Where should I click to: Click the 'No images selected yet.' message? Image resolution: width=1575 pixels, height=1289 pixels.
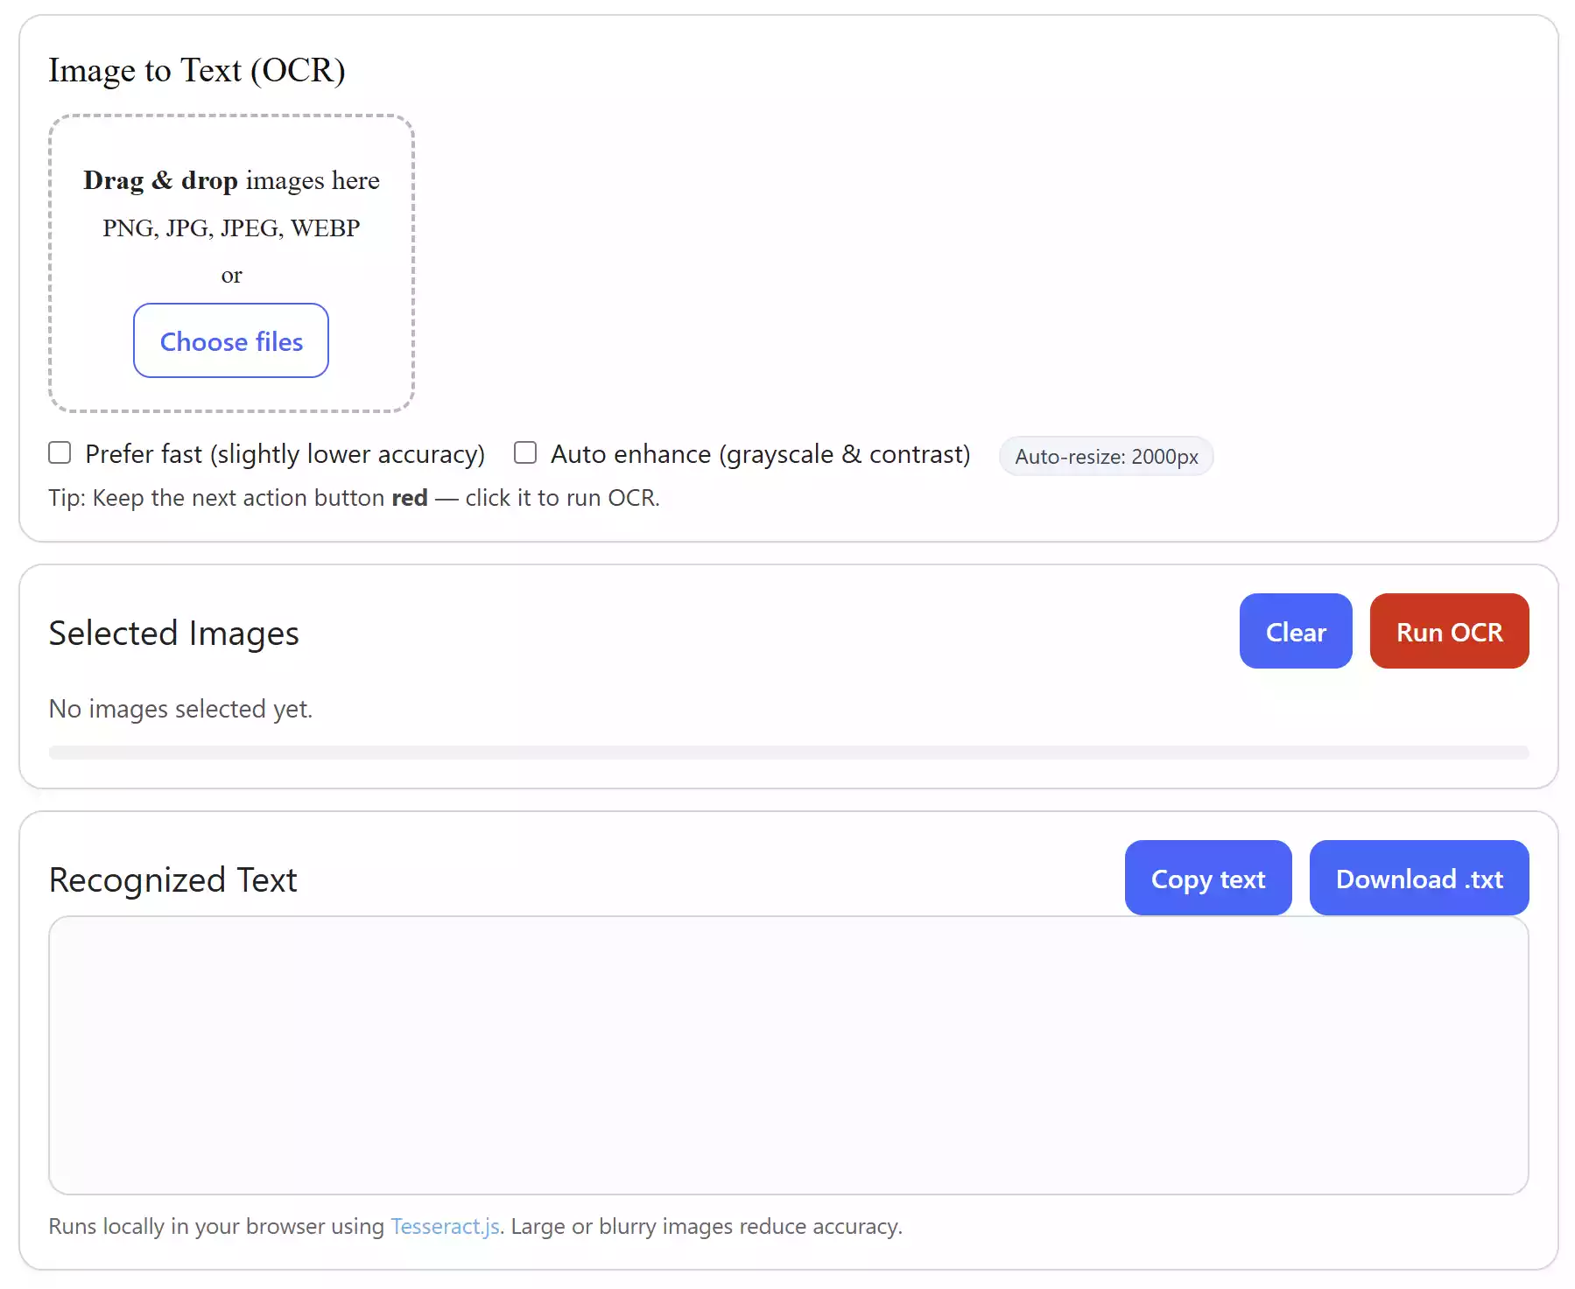click(180, 709)
